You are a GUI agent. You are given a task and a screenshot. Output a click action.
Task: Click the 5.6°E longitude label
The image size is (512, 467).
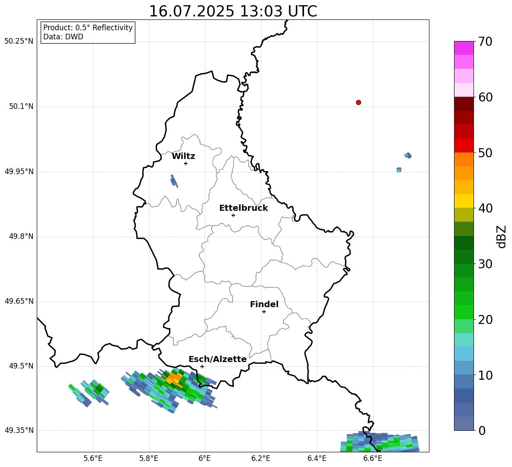point(93,458)
